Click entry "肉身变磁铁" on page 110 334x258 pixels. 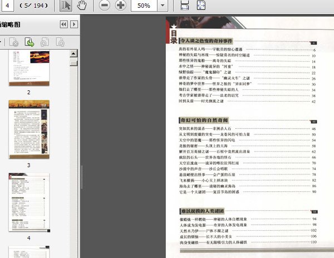point(213,242)
